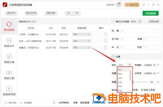Choose OGG from the format list

click(x=123, y=78)
